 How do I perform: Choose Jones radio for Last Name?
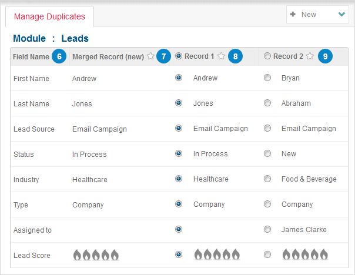(x=179, y=103)
